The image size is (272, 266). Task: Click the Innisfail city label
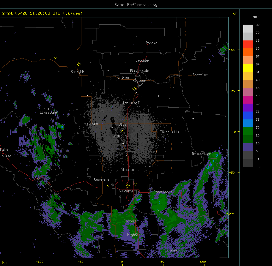coord(131,103)
